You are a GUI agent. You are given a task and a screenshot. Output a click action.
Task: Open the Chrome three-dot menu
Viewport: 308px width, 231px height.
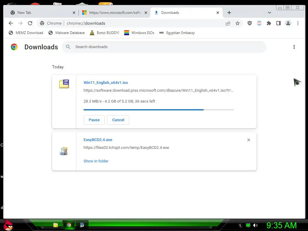pos(298,23)
